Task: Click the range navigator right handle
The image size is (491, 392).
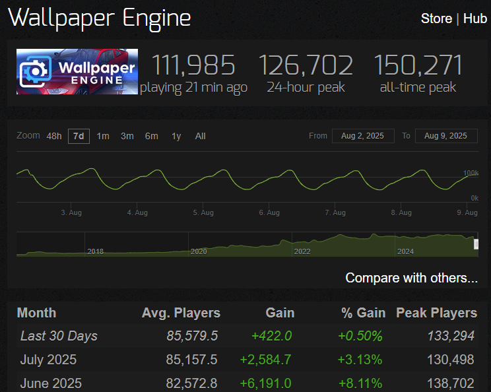Action: [476, 244]
